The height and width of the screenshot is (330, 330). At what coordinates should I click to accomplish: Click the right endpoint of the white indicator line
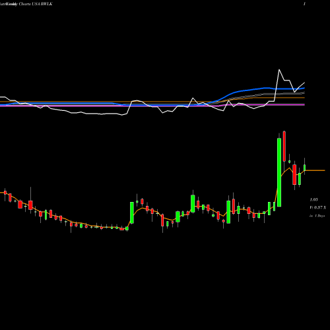(305, 82)
